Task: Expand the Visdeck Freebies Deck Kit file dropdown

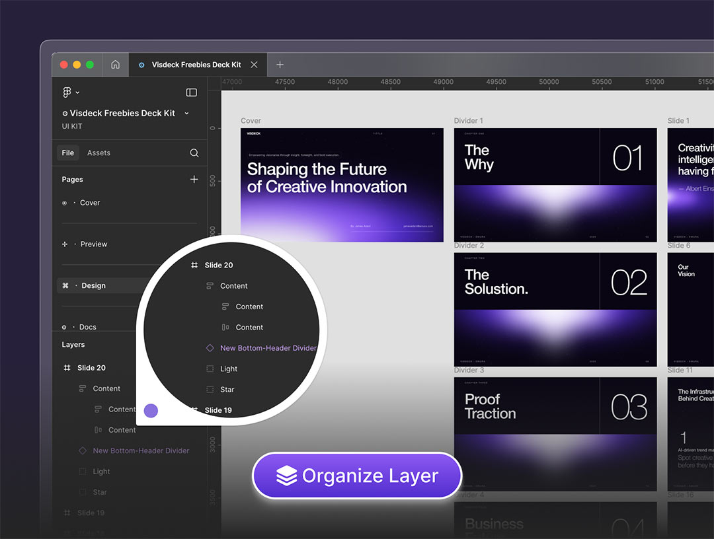Action: pyautogui.click(x=186, y=113)
